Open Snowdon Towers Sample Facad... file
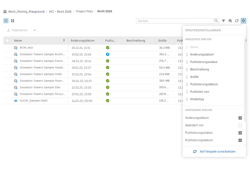Image resolution: width=250 pixels, height=170 pixels. [42, 67]
